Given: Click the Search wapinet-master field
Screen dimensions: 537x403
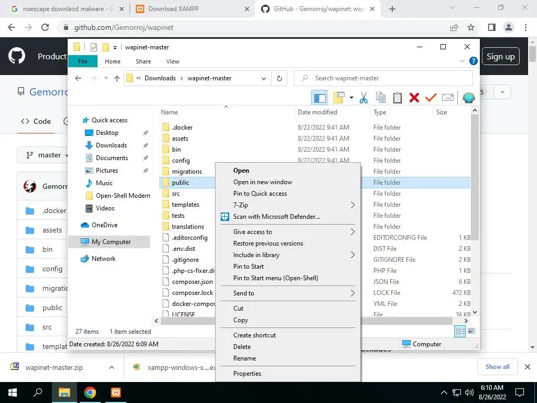Looking at the screenshot, I should 383,78.
